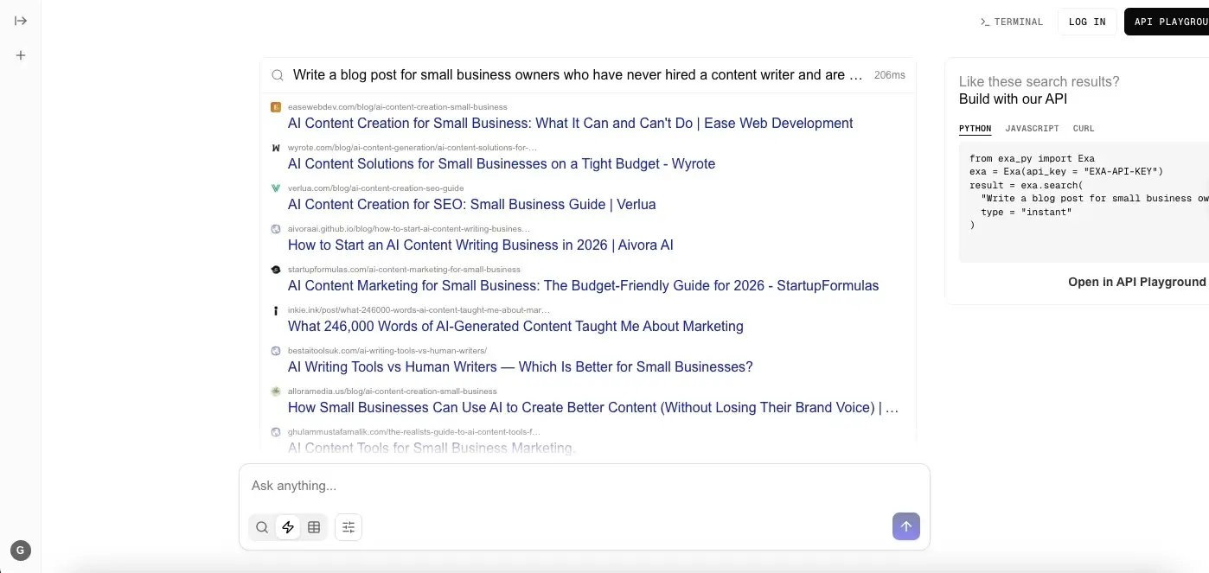Switch to the CURL code tab

click(1084, 129)
